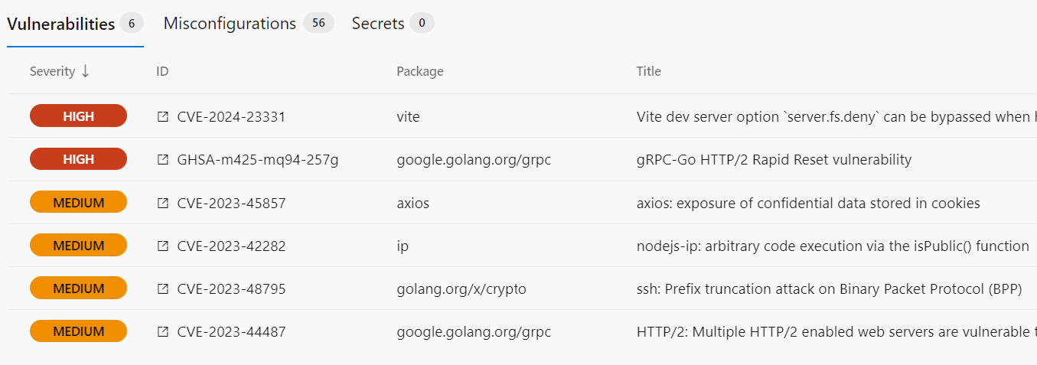Select the golang.org/x/crypto package row
This screenshot has width=1037, height=365.
point(461,288)
